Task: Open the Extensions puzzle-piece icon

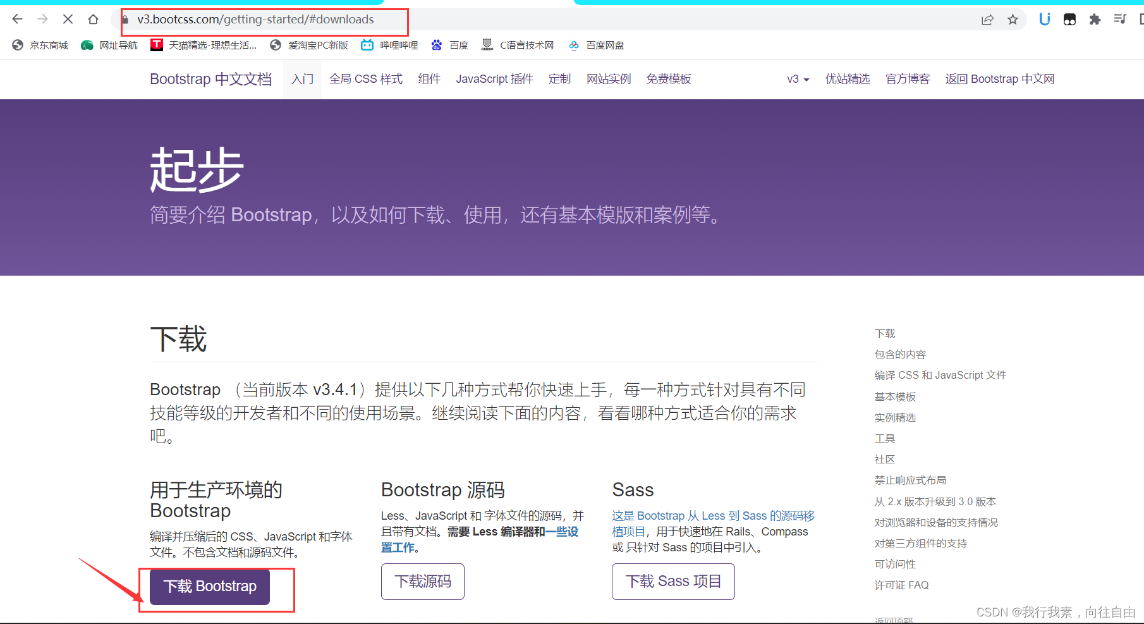Action: point(1095,20)
